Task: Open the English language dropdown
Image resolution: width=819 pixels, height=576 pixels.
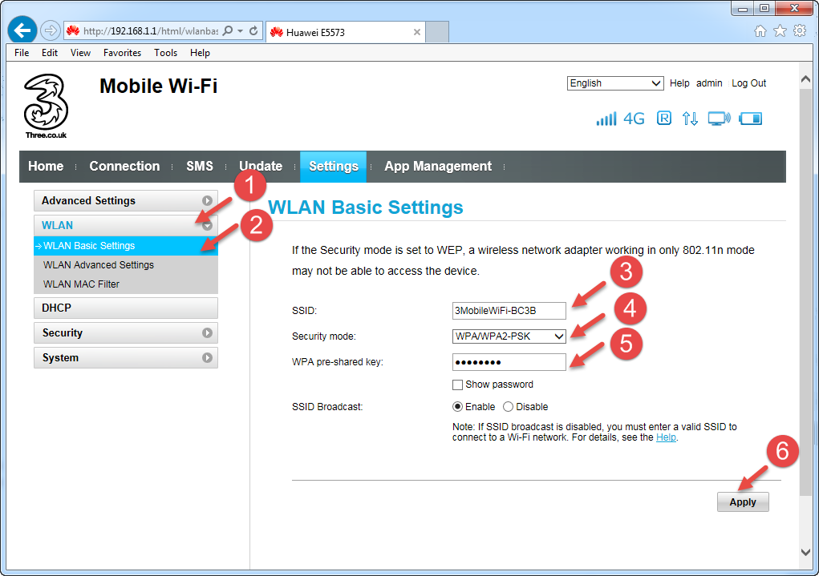Action: pos(615,83)
